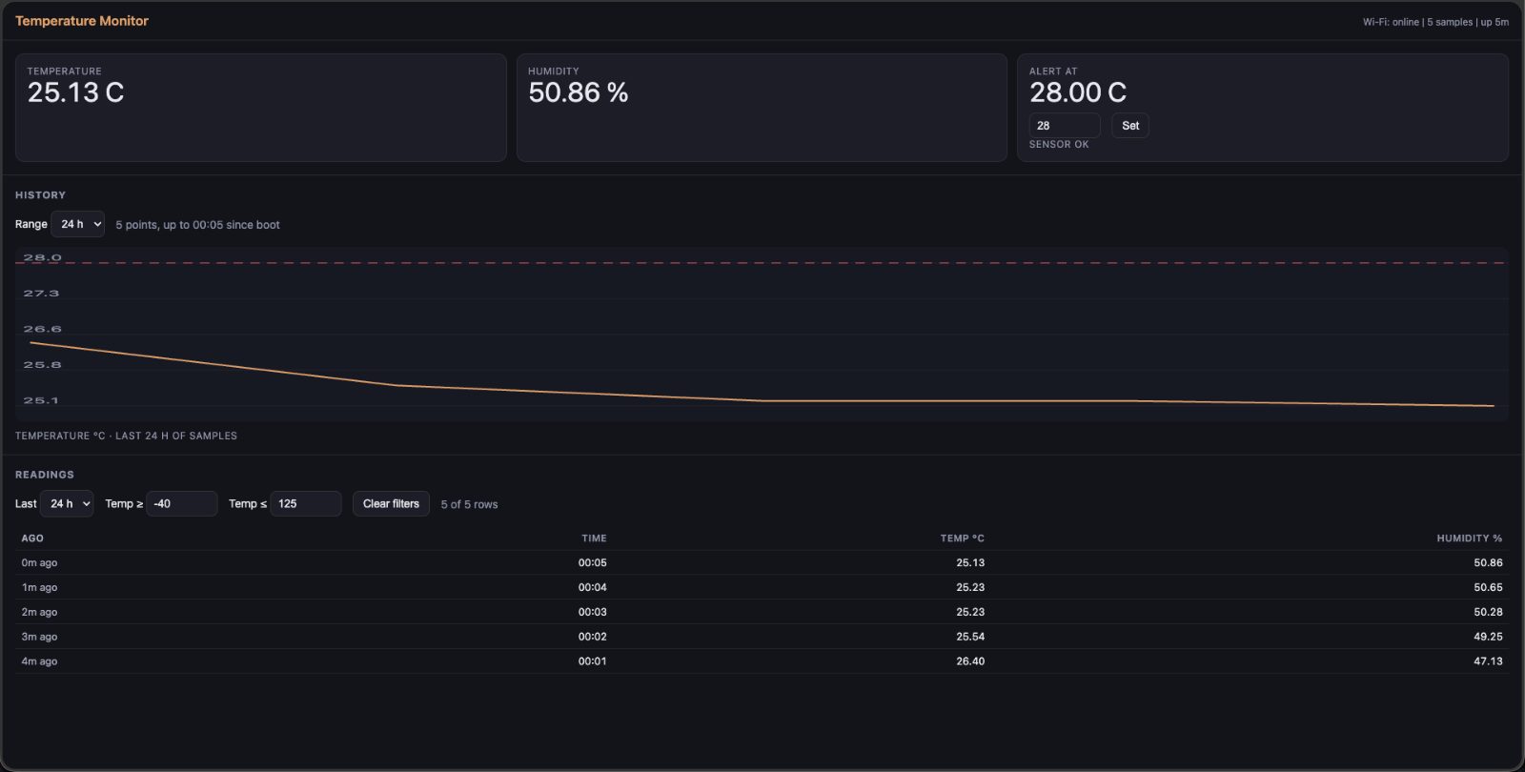Click the 00:03 time cell

click(x=593, y=613)
